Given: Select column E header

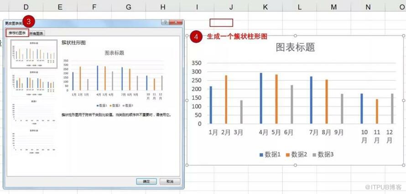Looking at the screenshot, I should click(60, 7).
